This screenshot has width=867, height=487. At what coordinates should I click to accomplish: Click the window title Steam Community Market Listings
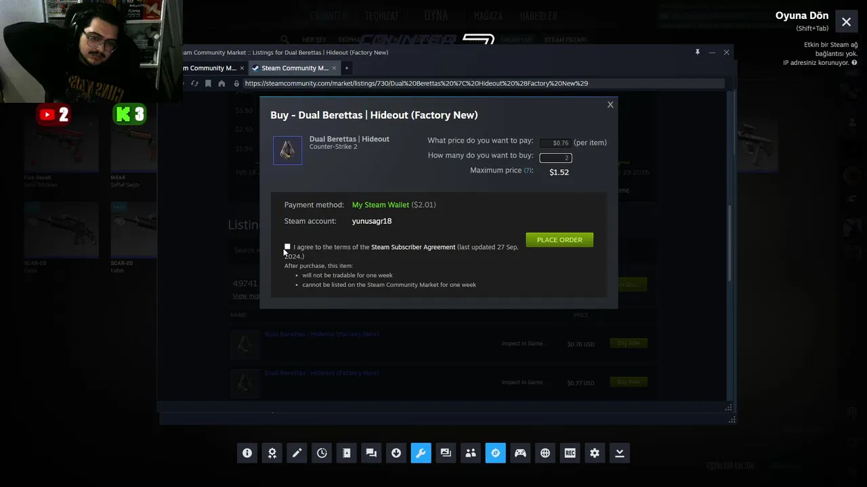pos(285,52)
